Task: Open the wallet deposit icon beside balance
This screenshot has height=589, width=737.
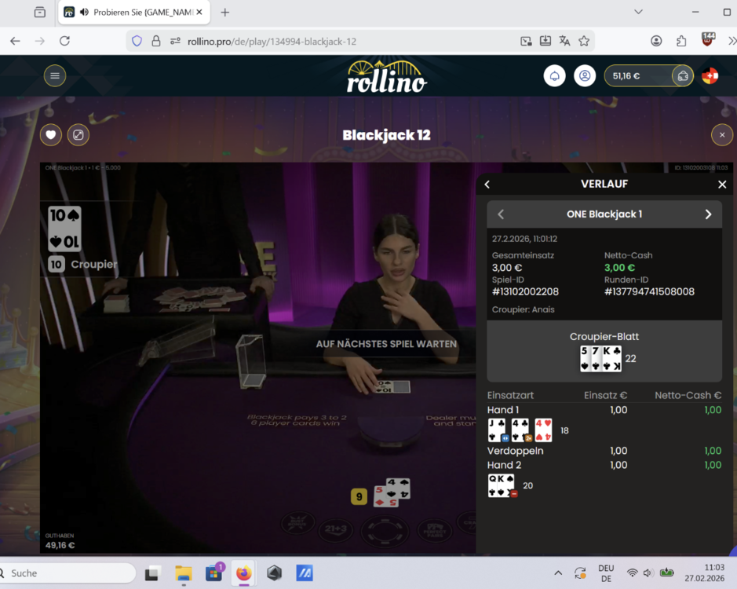Action: 682,75
